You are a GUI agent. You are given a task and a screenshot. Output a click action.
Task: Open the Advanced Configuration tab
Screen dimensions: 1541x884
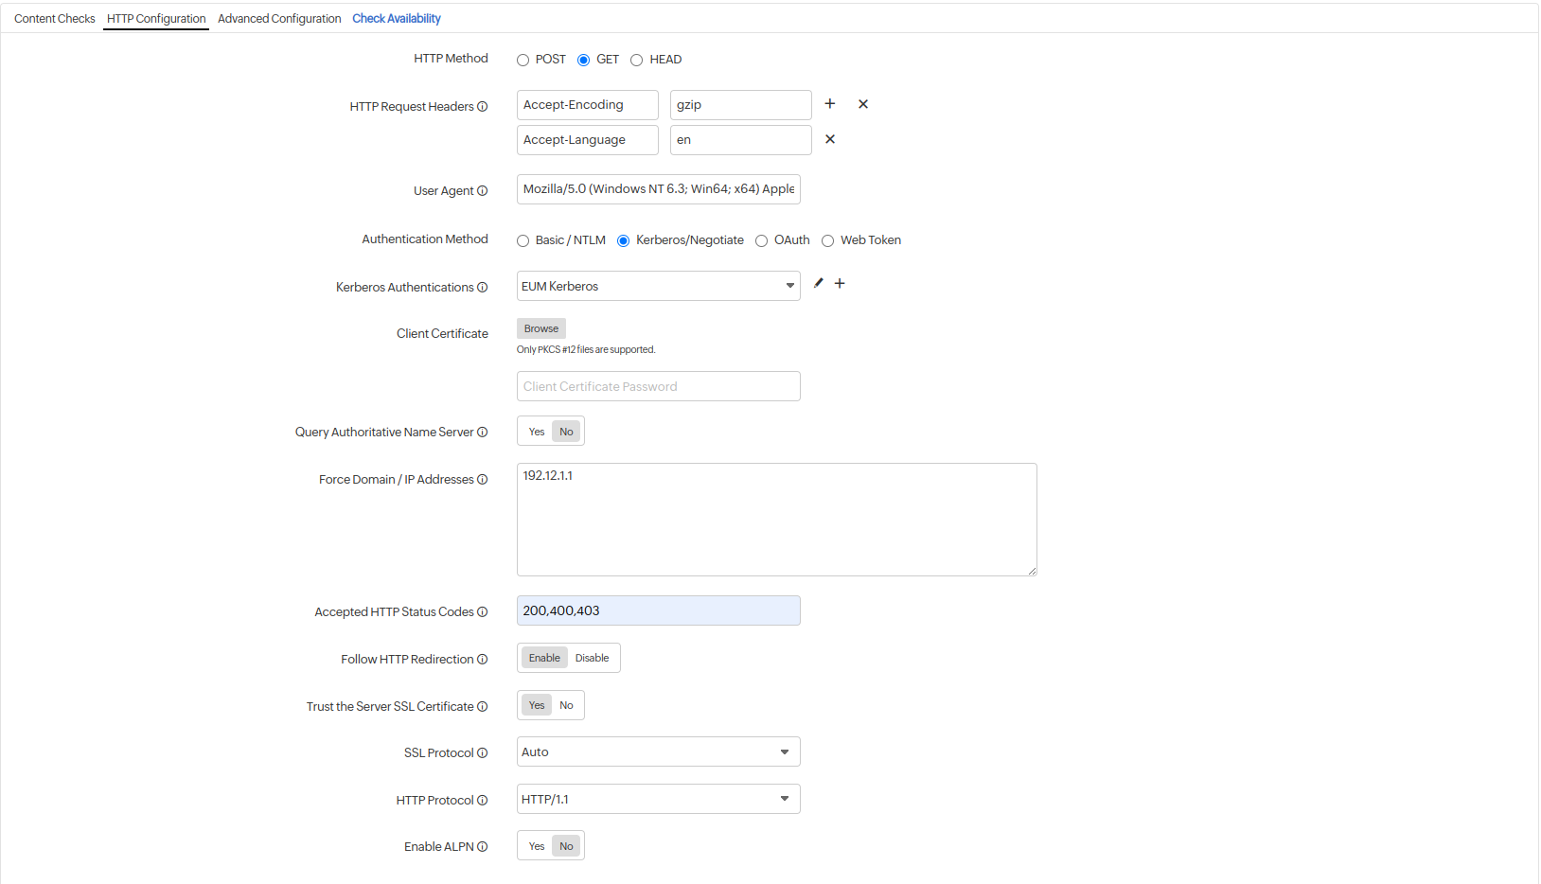pos(279,18)
